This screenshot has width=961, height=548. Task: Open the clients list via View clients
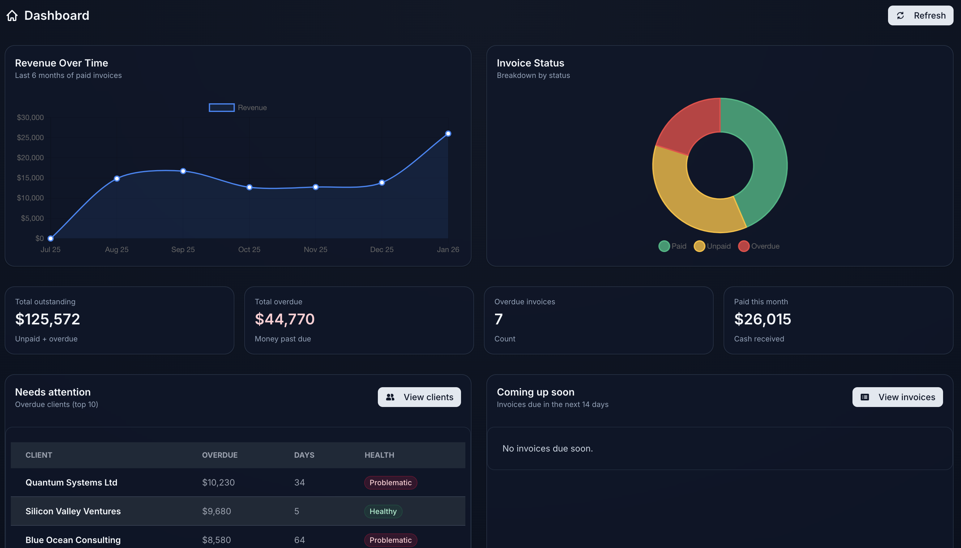[x=419, y=397]
